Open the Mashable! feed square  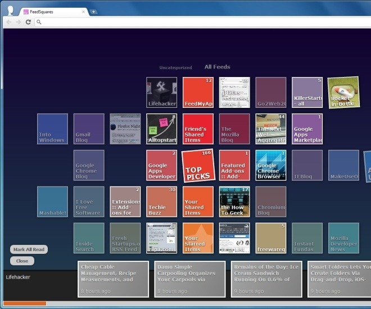(52, 202)
